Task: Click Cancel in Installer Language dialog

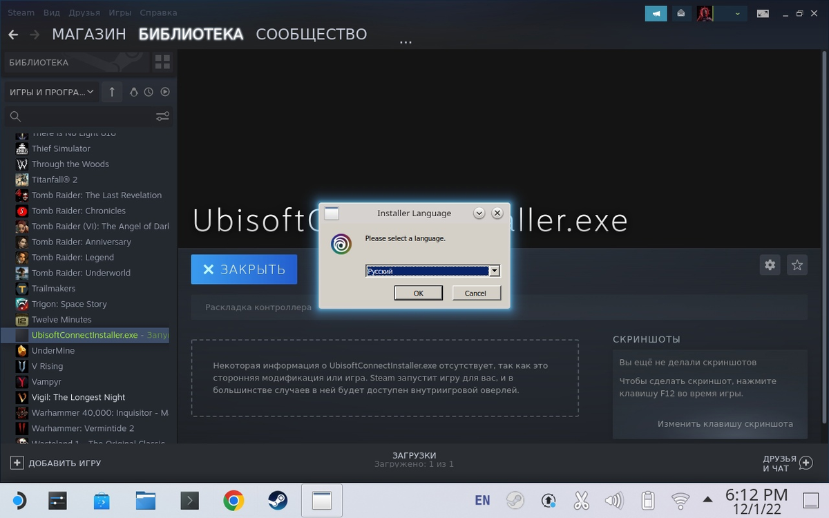Action: pyautogui.click(x=475, y=293)
